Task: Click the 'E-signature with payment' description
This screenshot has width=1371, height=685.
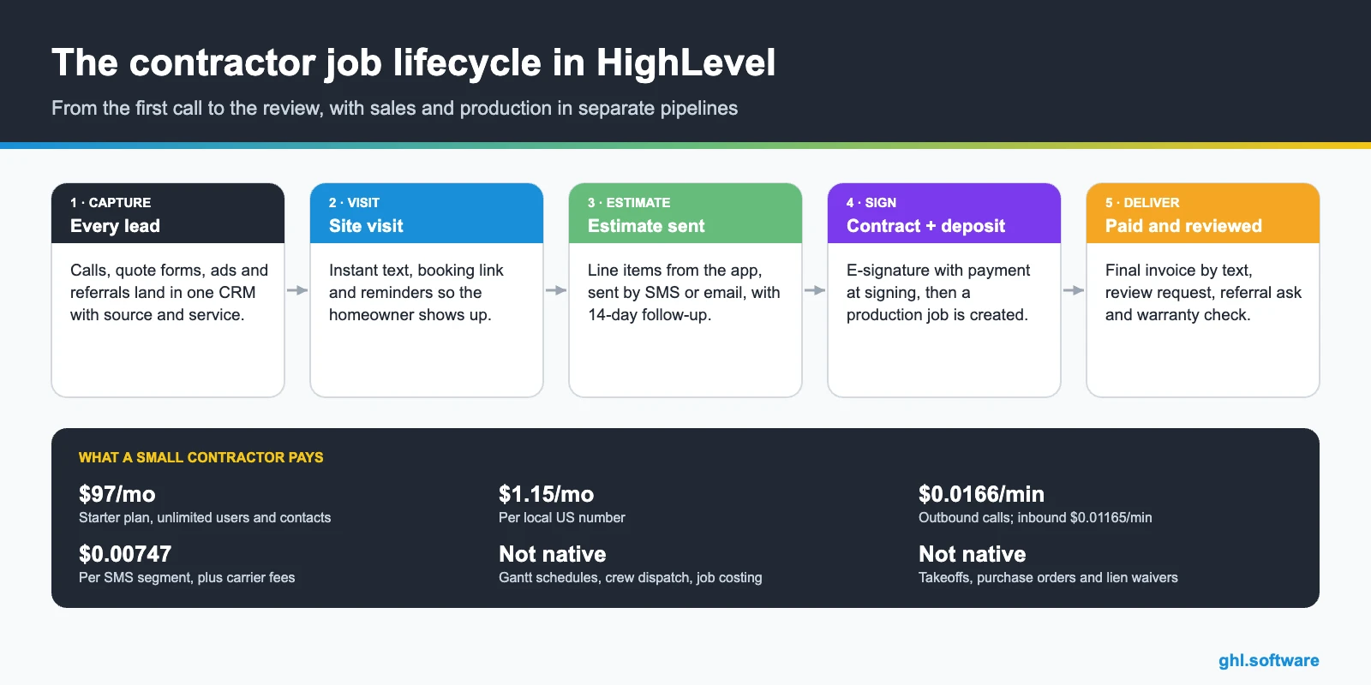Action: coord(938,293)
